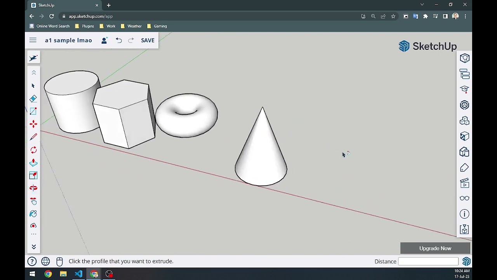Expand toolbar with down double-chevron
The image size is (497, 280).
[34, 247]
